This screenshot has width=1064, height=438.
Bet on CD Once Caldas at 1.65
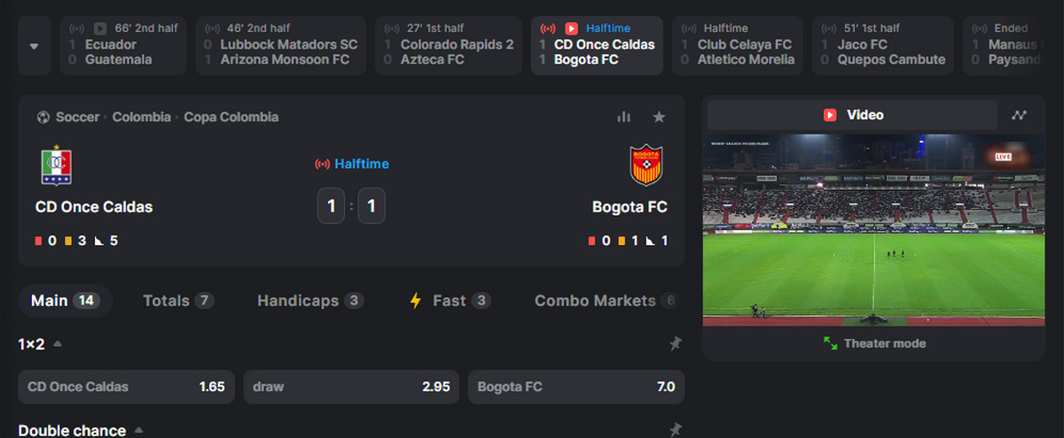126,387
